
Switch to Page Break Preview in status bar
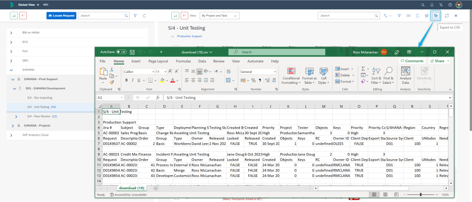(396, 194)
